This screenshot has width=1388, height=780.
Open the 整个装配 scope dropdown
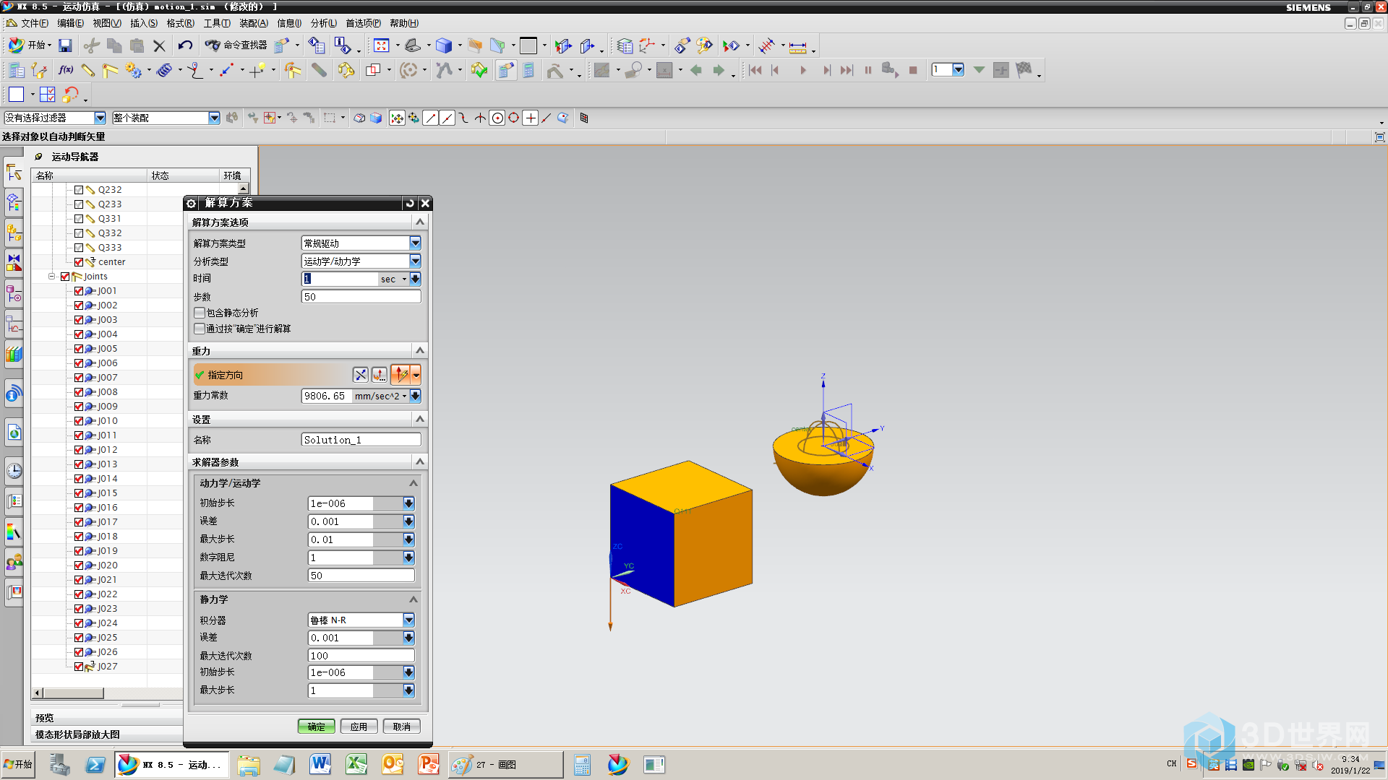point(214,118)
